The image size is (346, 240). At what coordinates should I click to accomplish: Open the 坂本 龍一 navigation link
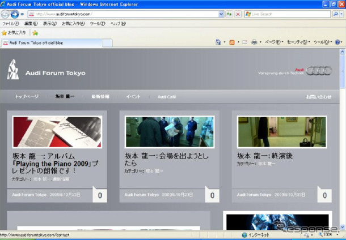(x=65, y=96)
